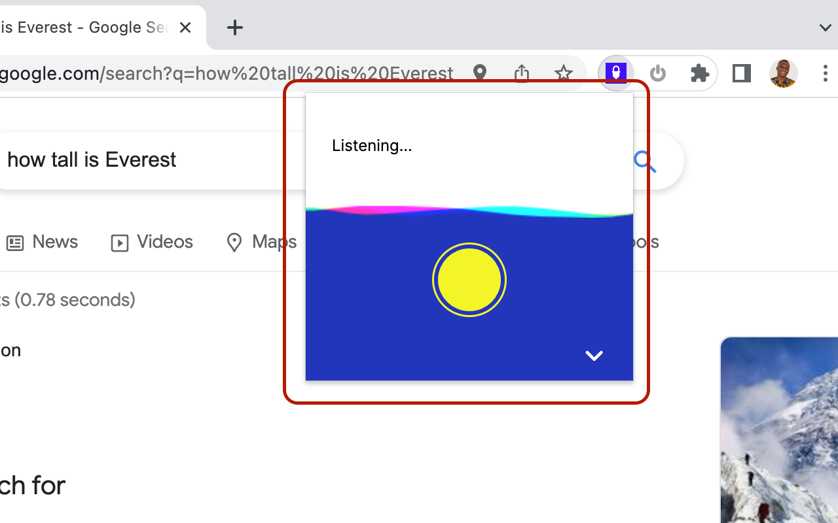Switch to the News results tab
The height and width of the screenshot is (523, 838).
(43, 243)
